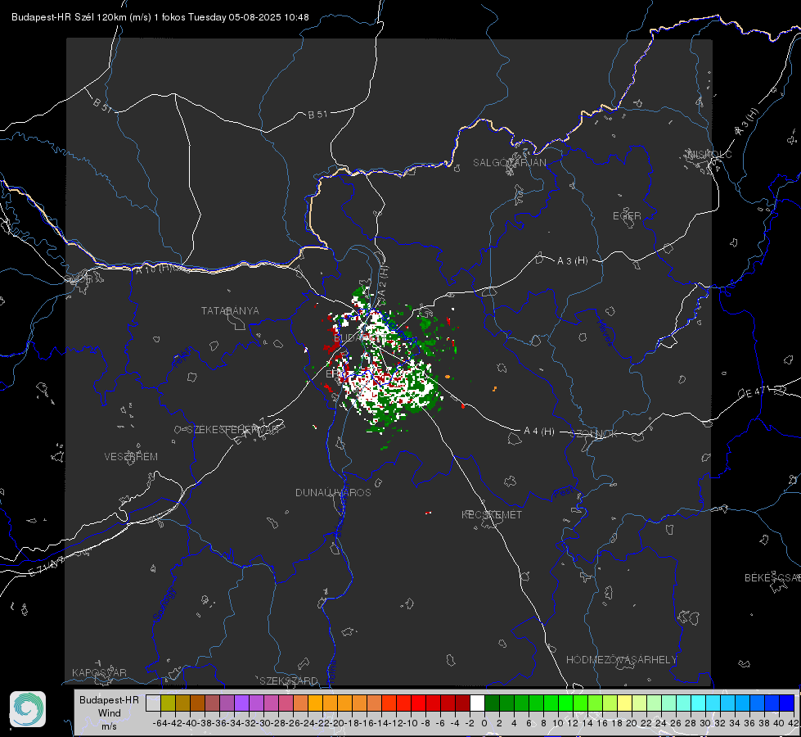This screenshot has height=737, width=801.
Task: Click the blue Fejér county label
Action: point(183,358)
